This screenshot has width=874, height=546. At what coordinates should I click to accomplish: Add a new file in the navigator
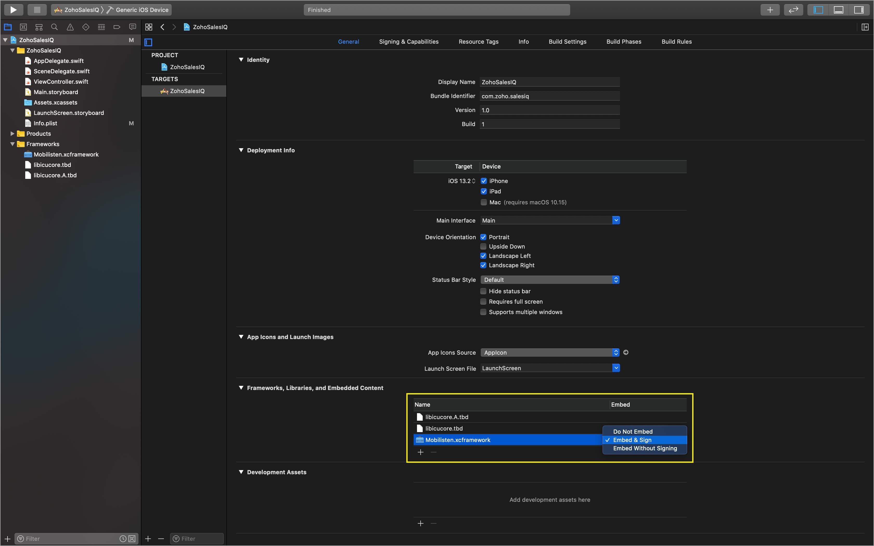point(8,539)
